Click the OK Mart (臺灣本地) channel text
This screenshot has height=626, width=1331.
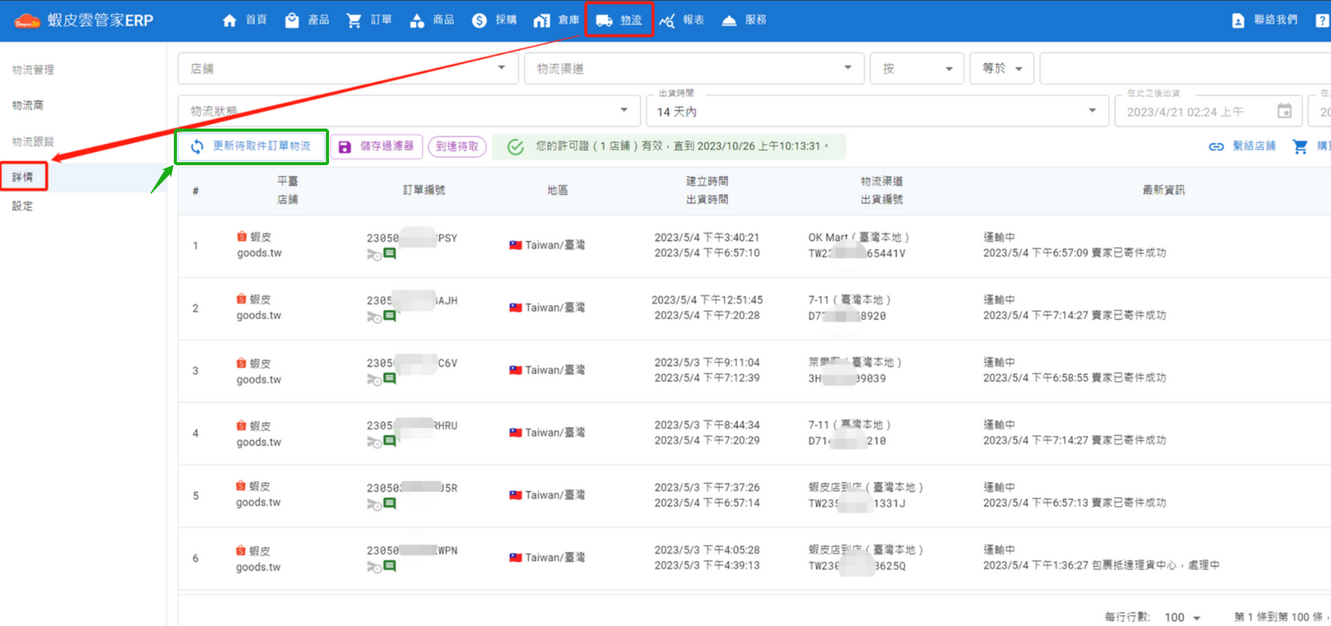pos(859,237)
